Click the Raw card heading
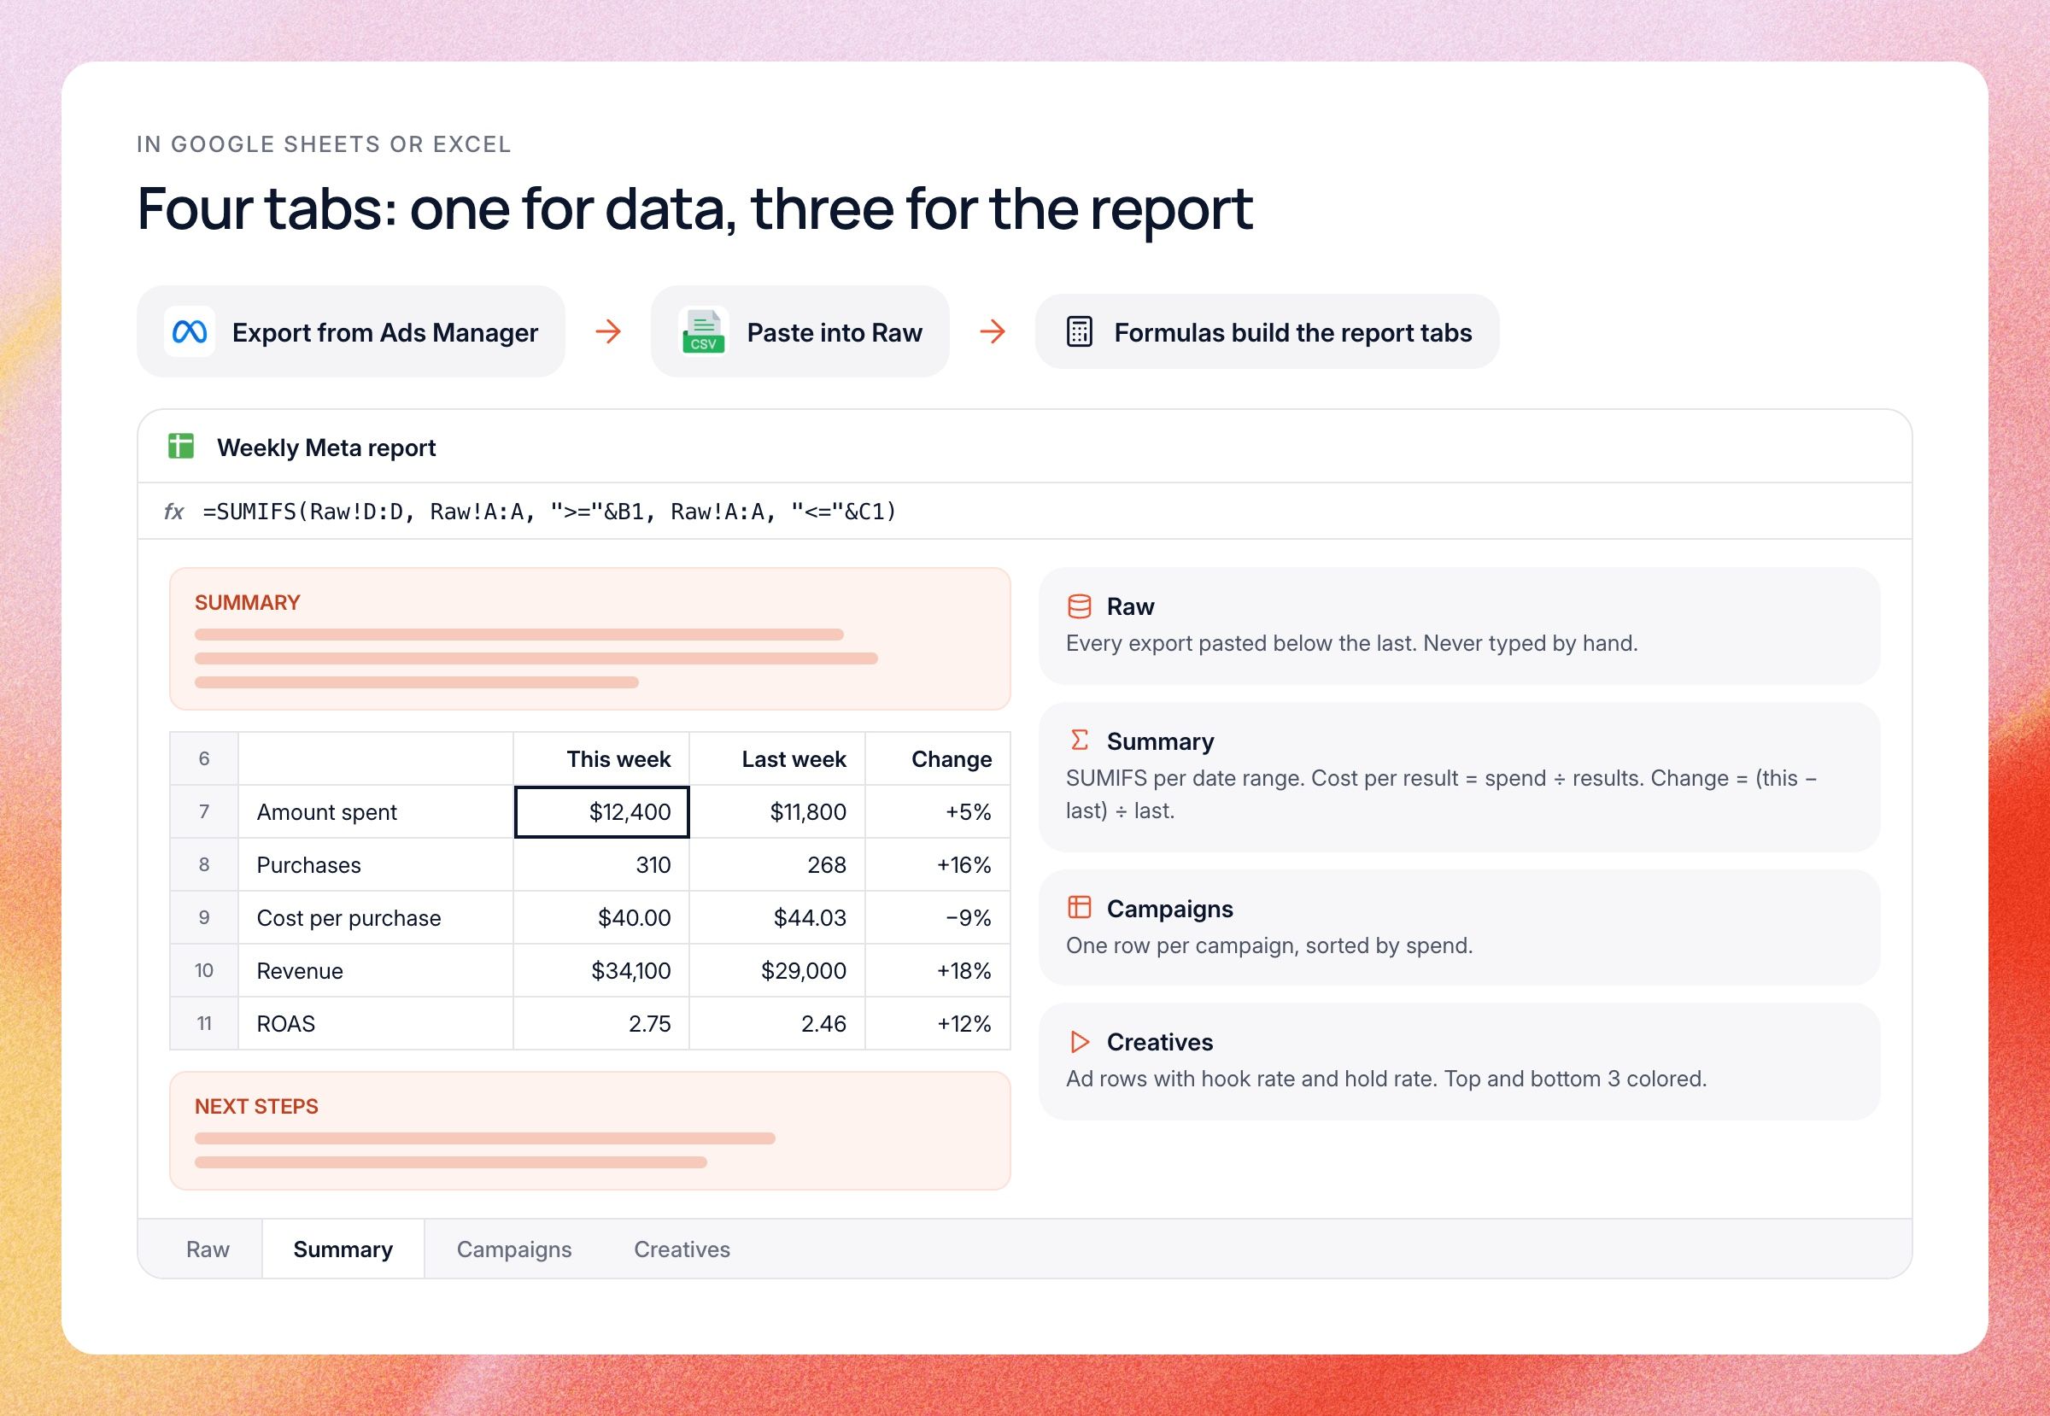Screen dimensions: 2050x1416 [1130, 607]
